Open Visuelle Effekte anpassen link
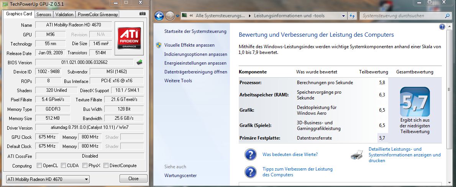This screenshot has height=187, width=456. [x=189, y=45]
